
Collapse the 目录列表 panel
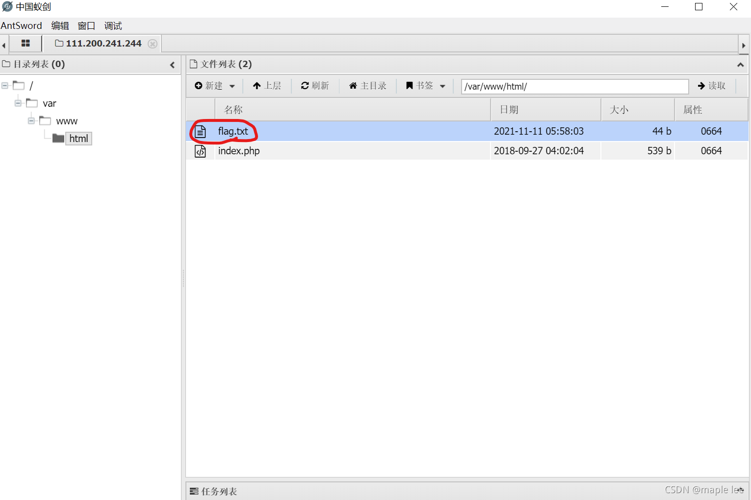172,65
